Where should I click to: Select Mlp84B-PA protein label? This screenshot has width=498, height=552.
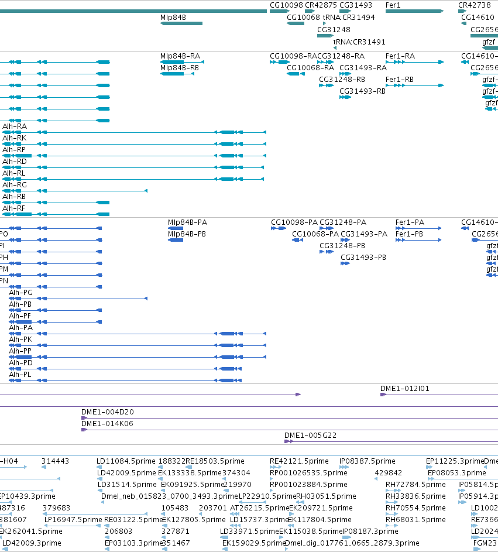187,222
